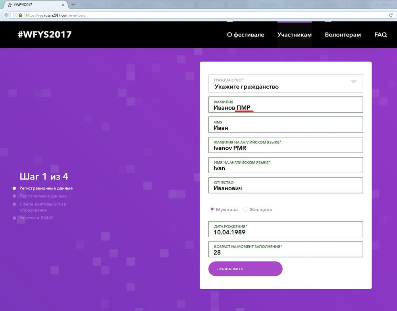Screen dimensions: 397x311
Task: Click the Шаг 1 из 4 heading
Action: [44, 176]
